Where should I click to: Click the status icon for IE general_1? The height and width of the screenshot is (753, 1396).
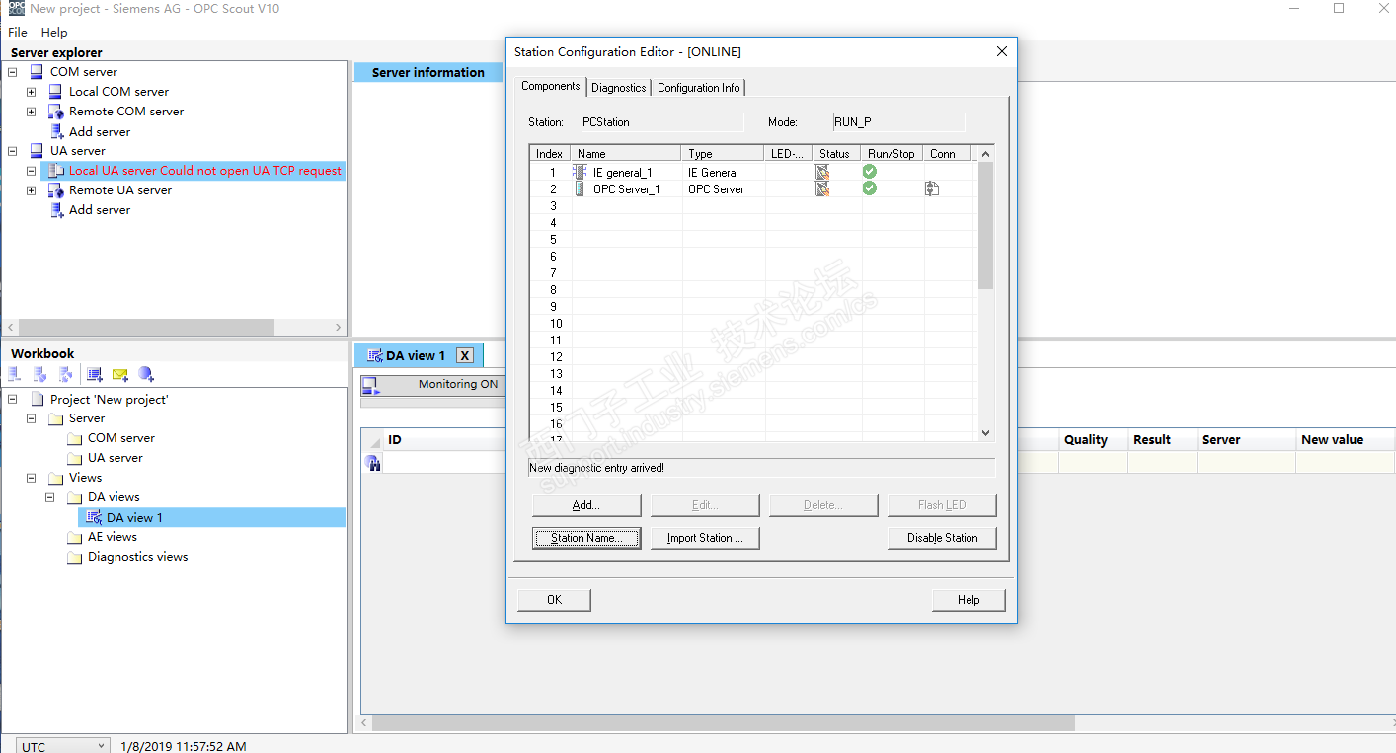(822, 172)
